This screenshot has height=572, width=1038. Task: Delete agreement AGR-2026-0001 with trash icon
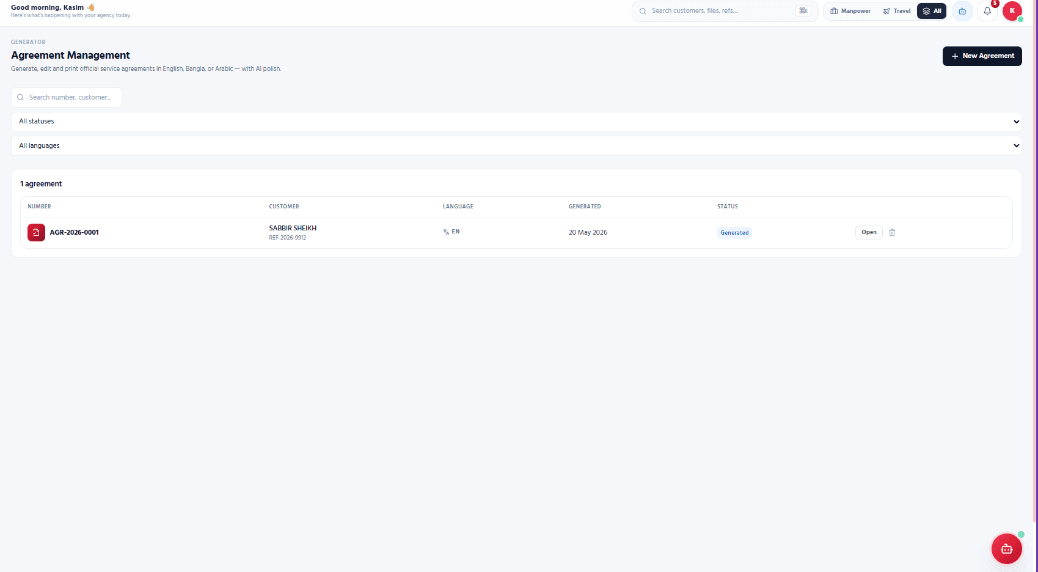[892, 232]
